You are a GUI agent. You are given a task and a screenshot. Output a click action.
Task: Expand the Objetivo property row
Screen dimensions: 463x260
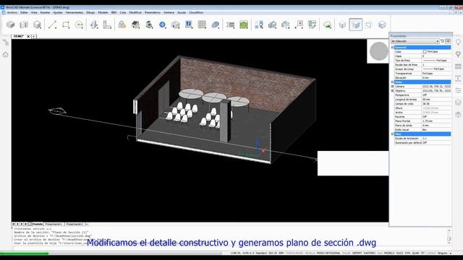pyautogui.click(x=392, y=91)
